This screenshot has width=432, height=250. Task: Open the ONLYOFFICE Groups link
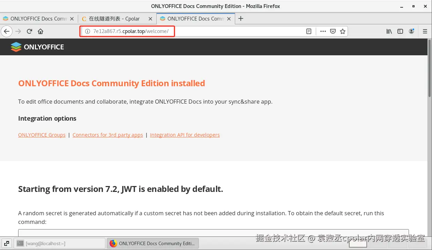click(42, 135)
